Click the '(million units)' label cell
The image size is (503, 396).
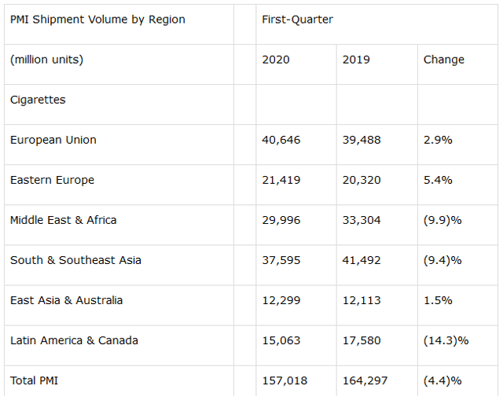(46, 60)
